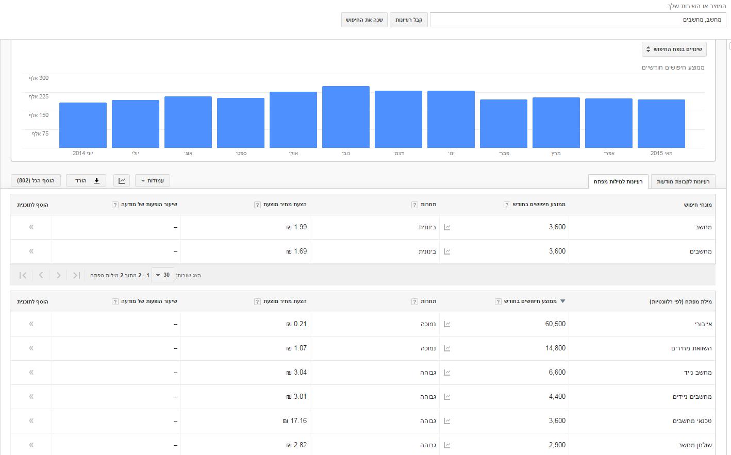Switch to רעיונות לקבוצת מודעות tab

click(x=683, y=181)
